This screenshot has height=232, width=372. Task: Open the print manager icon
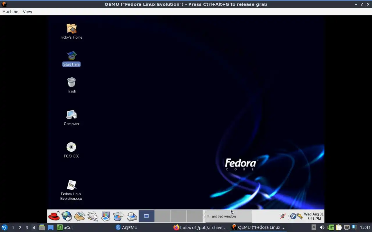[x=132, y=216]
